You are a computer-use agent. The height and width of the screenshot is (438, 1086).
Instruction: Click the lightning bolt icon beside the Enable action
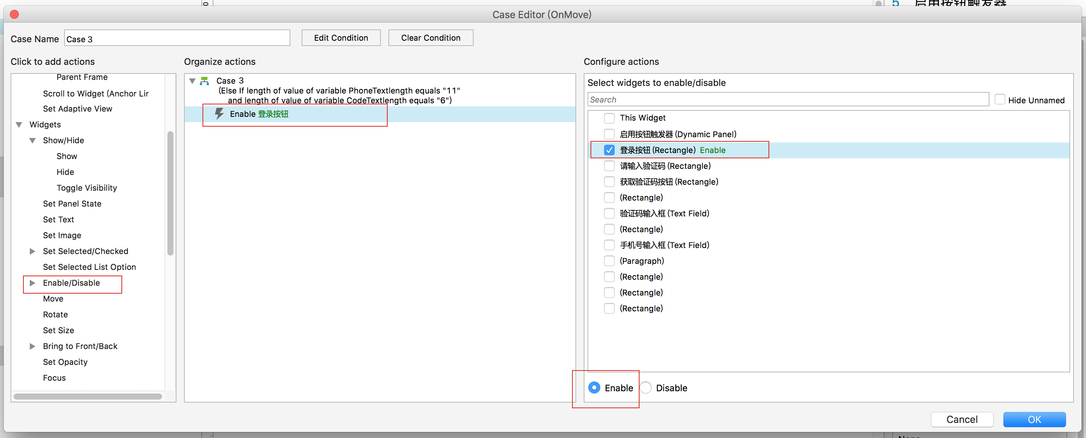pyautogui.click(x=219, y=113)
